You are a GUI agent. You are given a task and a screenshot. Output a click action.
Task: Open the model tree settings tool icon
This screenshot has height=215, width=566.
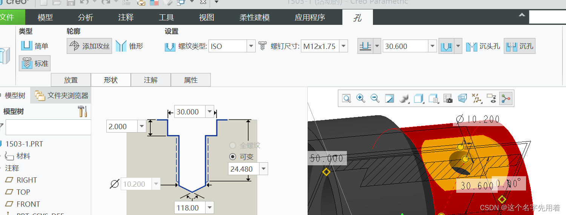click(83, 111)
